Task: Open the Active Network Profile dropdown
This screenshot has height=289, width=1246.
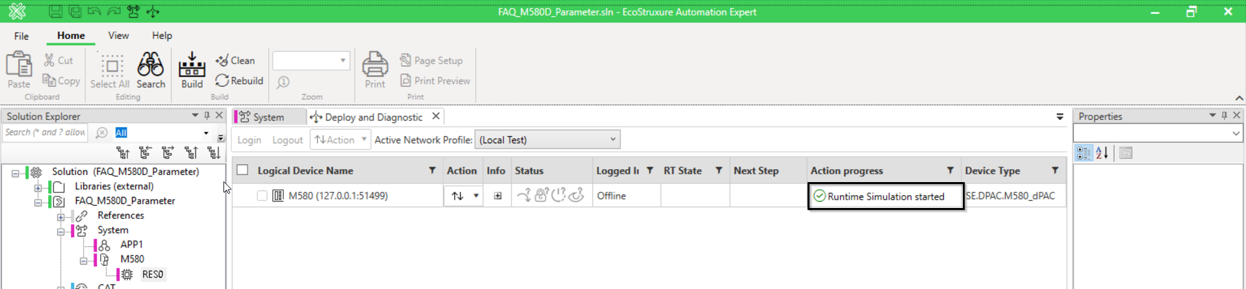Action: click(547, 139)
